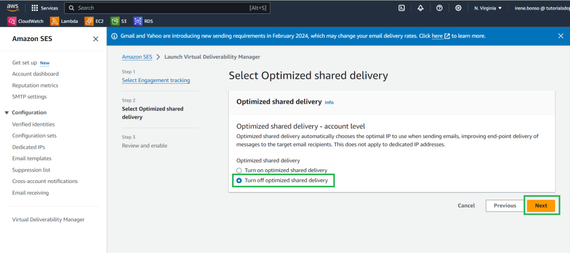Image resolution: width=570 pixels, height=253 pixels.
Task: Open Cross-account notifications
Action: 45,181
